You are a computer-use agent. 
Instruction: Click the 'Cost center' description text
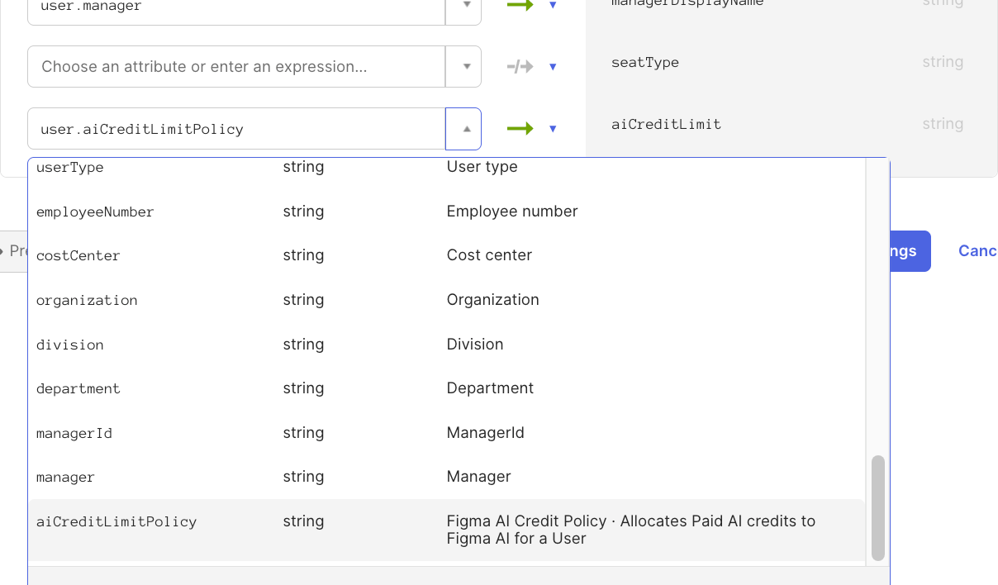(489, 255)
